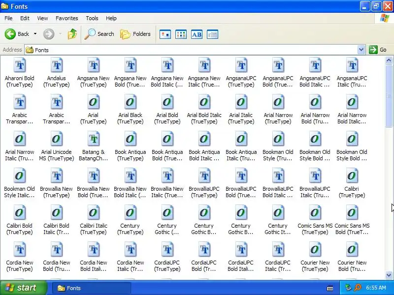Click the keyboard icon in the taskbar
Image resolution: width=394 pixels, height=295 pixels.
[330, 288]
